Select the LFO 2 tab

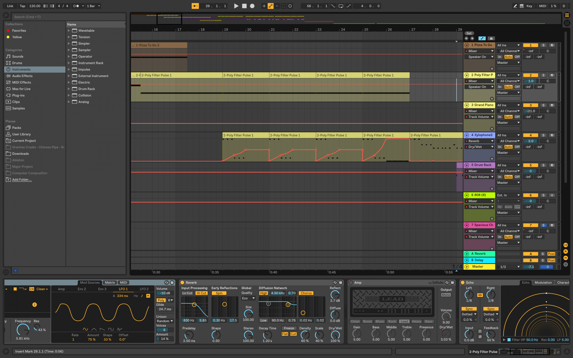144,289
